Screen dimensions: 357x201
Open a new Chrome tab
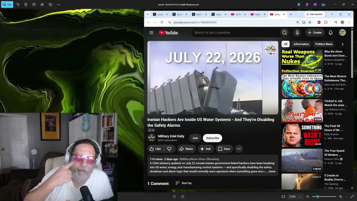[291, 14]
